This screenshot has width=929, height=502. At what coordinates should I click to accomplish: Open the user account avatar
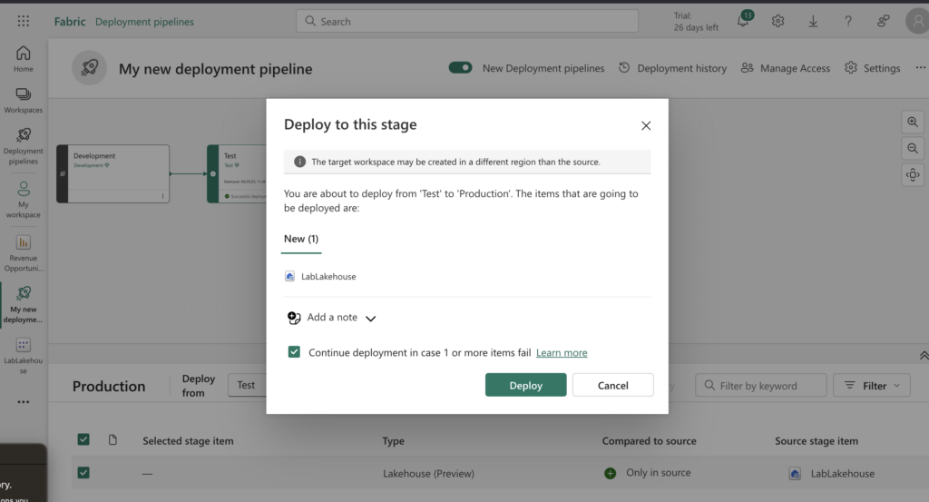918,22
